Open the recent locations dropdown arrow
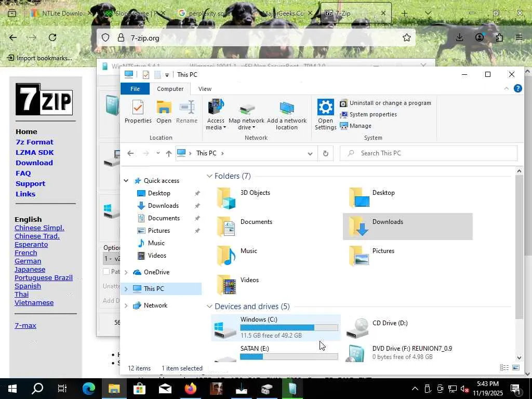This screenshot has height=399, width=532. pos(158,153)
